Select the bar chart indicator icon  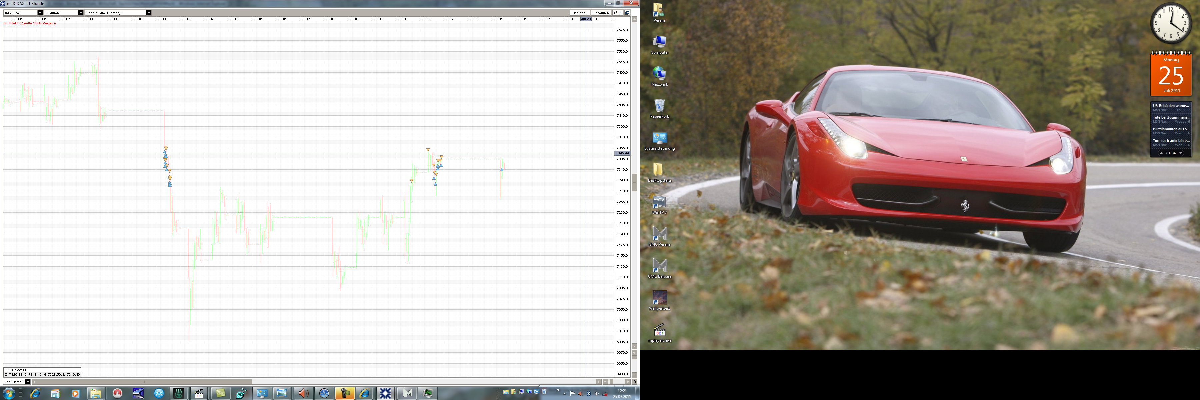(615, 13)
